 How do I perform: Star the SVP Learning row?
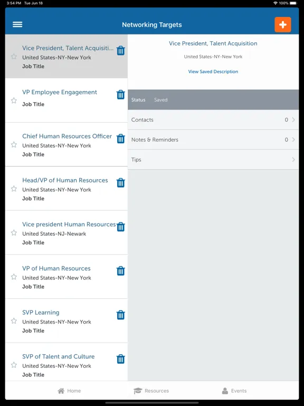[x=14, y=321]
